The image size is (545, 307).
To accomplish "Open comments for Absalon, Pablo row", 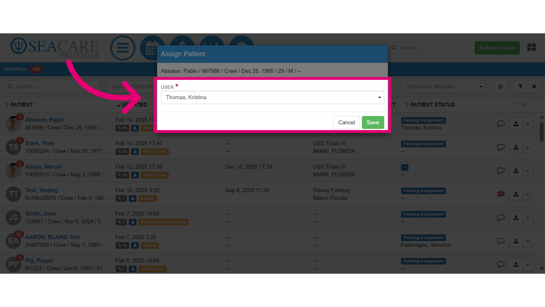I will pyautogui.click(x=500, y=124).
